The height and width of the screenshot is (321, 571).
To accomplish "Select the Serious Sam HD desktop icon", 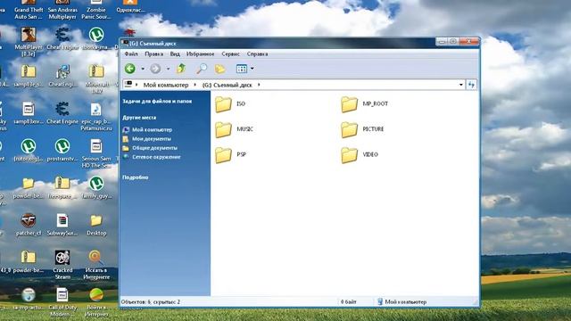I will 96,153.
